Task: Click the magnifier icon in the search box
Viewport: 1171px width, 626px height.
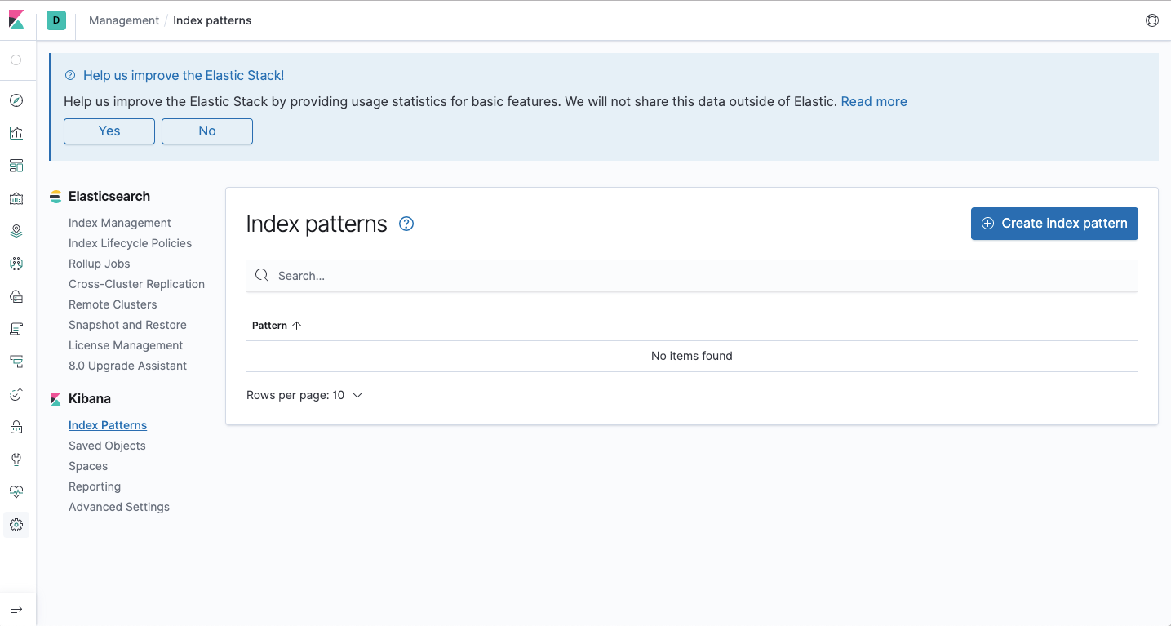Action: pos(262,276)
